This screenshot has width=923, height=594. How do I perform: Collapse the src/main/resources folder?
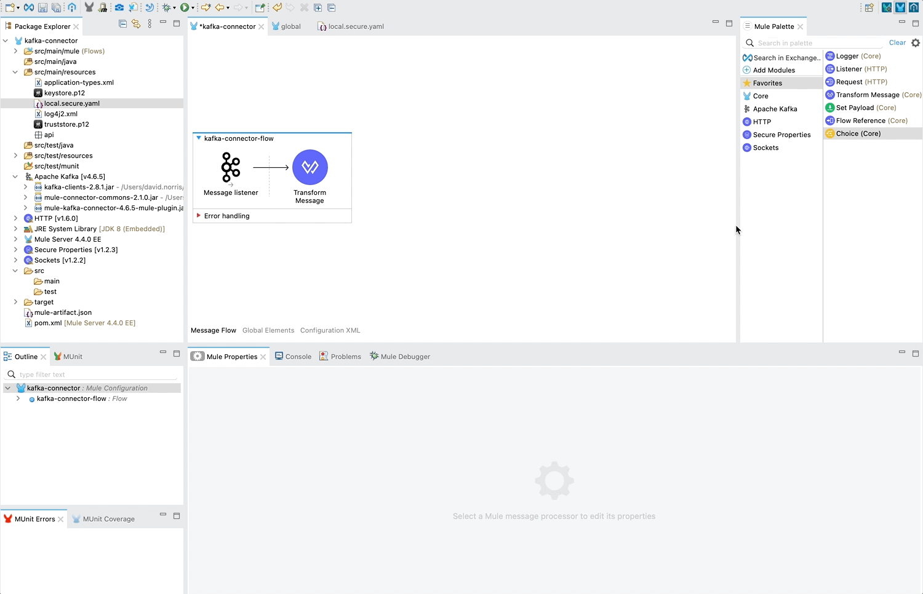(15, 72)
